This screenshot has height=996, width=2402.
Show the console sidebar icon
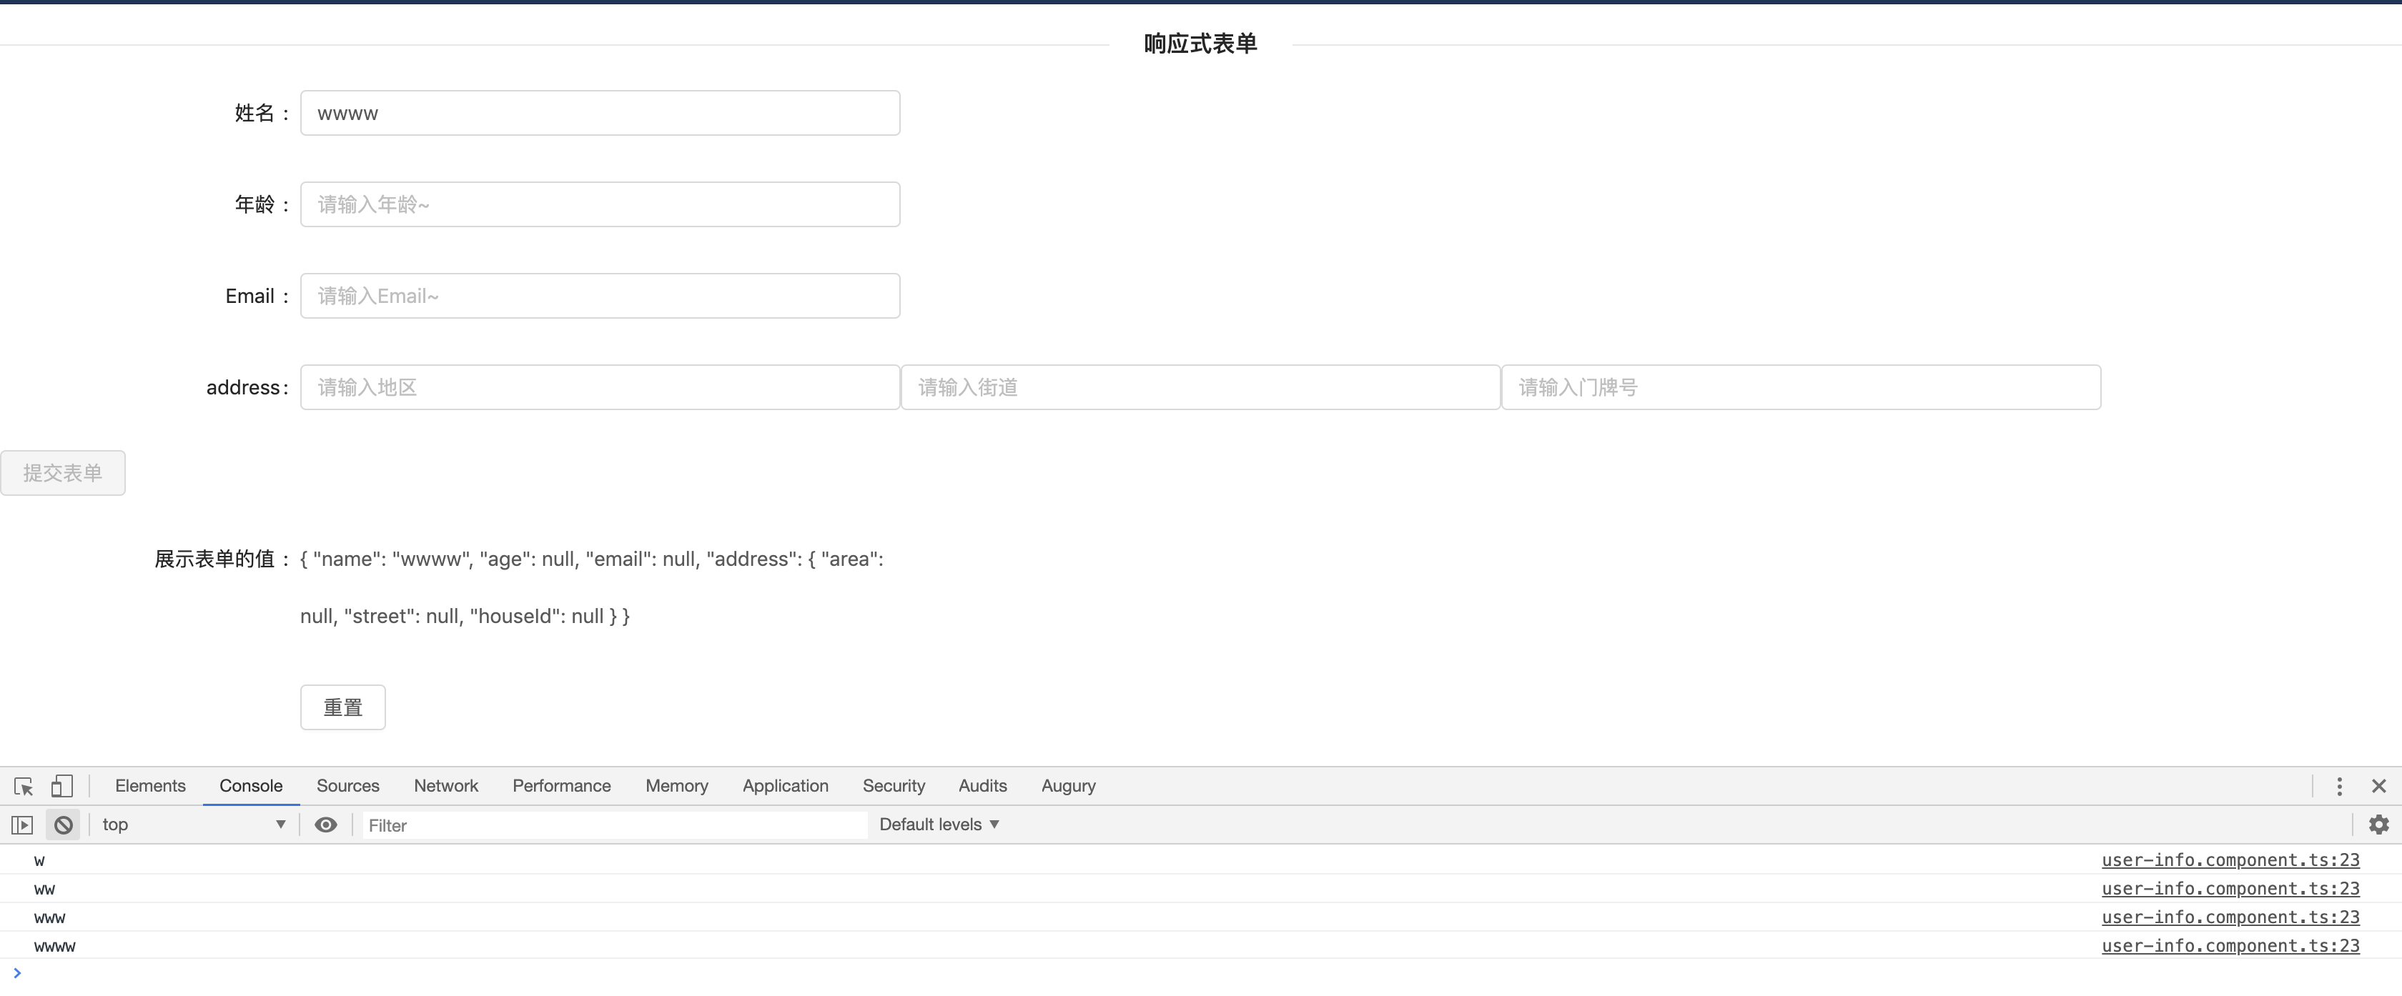click(22, 825)
